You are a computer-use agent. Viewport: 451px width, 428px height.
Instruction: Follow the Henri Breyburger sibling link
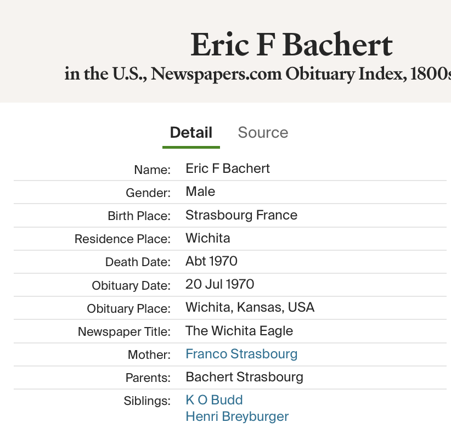click(237, 416)
